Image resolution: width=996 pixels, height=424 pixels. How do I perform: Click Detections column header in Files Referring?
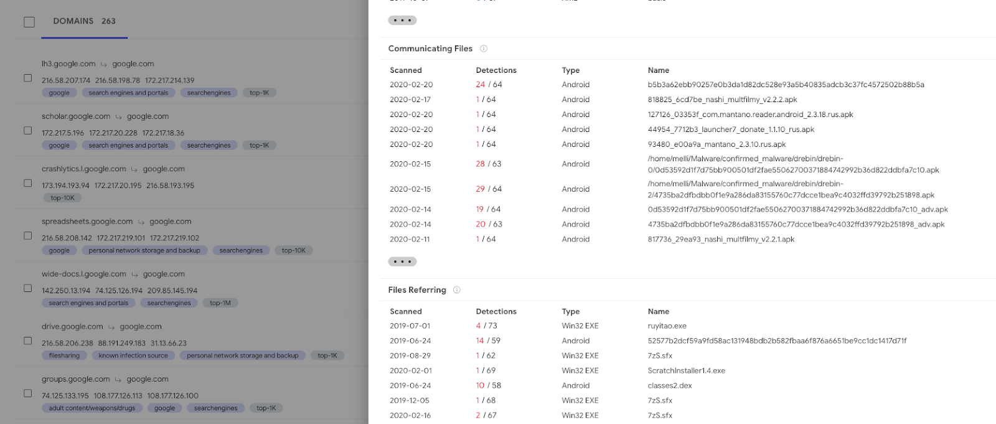click(496, 312)
